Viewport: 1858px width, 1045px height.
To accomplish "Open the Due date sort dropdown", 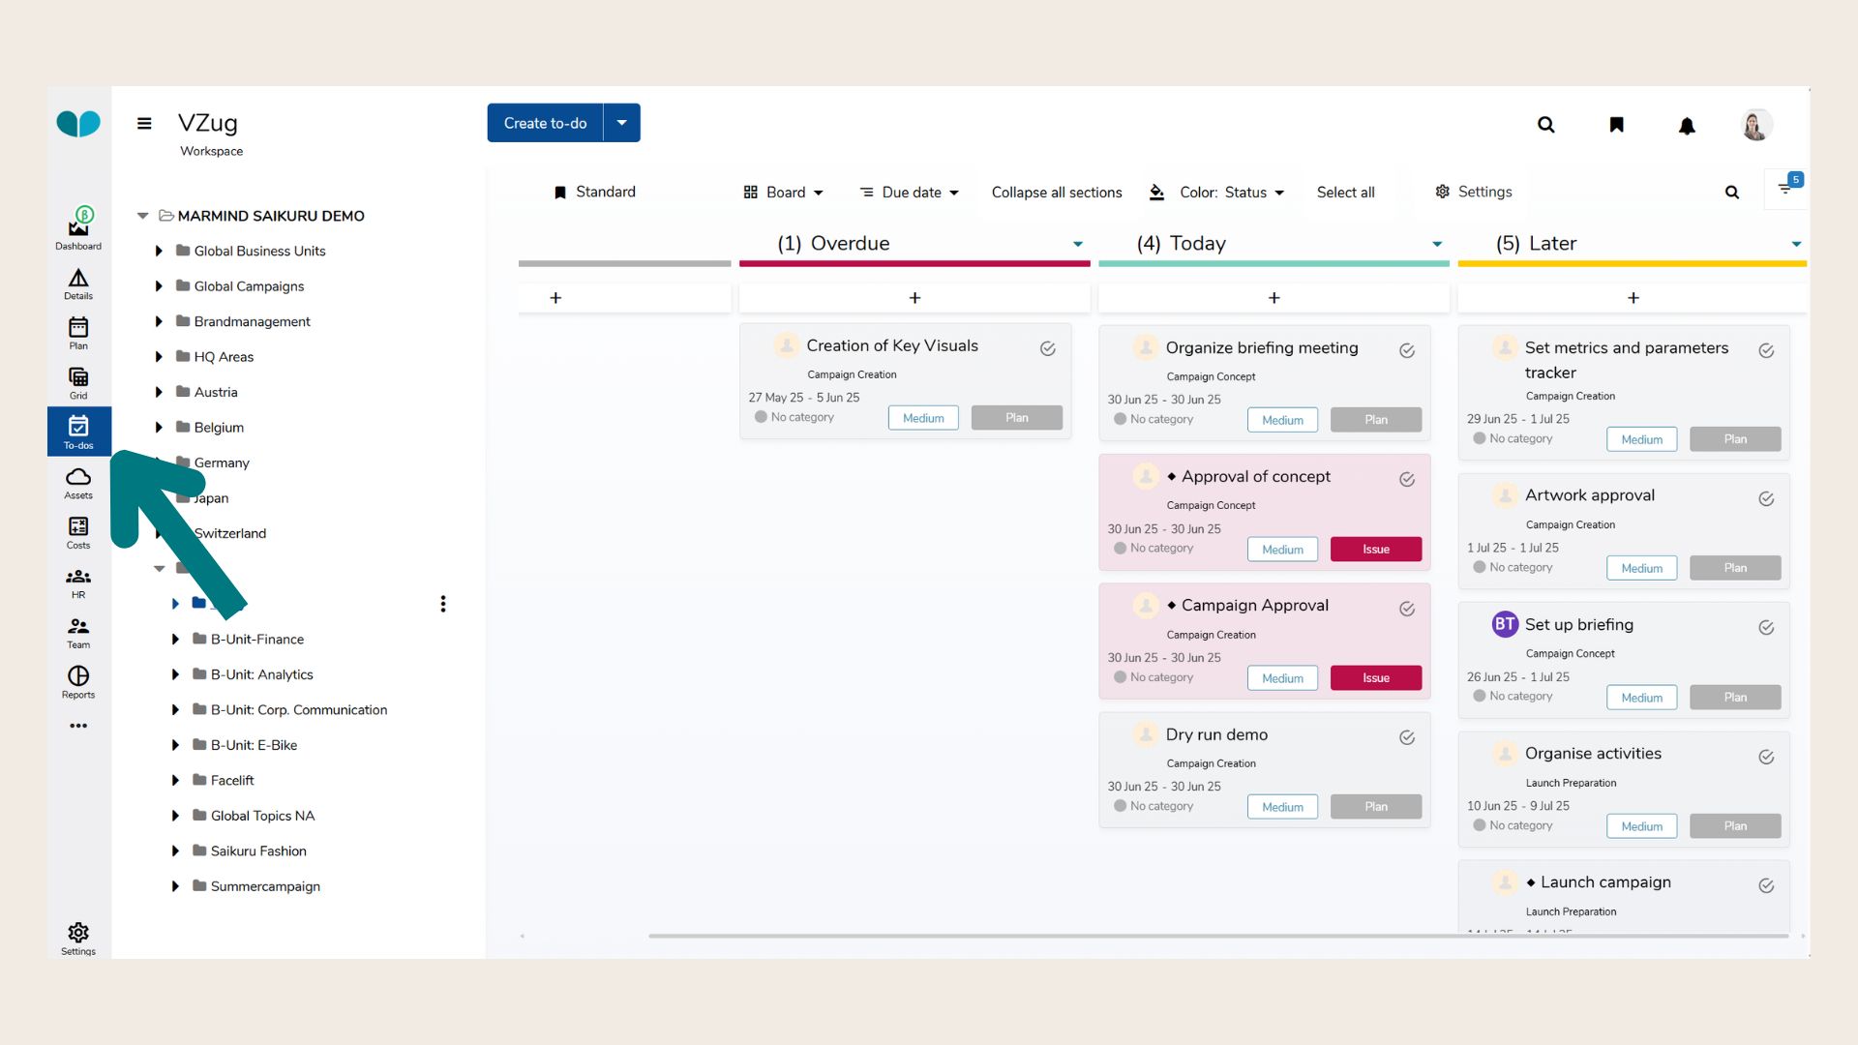I will coord(910,193).
